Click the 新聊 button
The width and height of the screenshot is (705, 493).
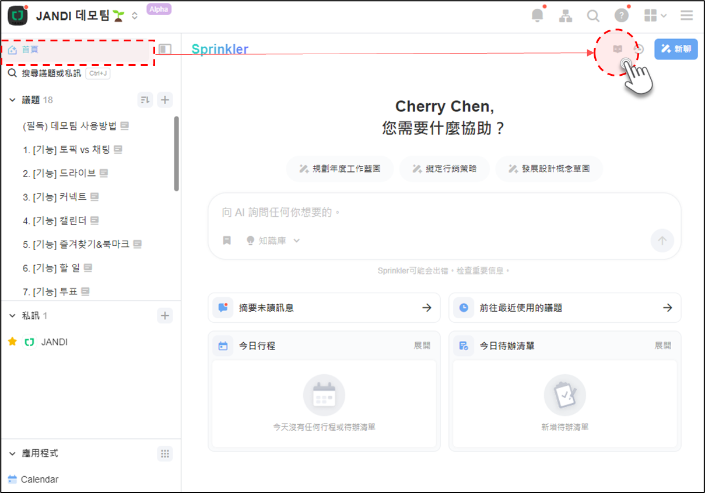click(x=676, y=49)
